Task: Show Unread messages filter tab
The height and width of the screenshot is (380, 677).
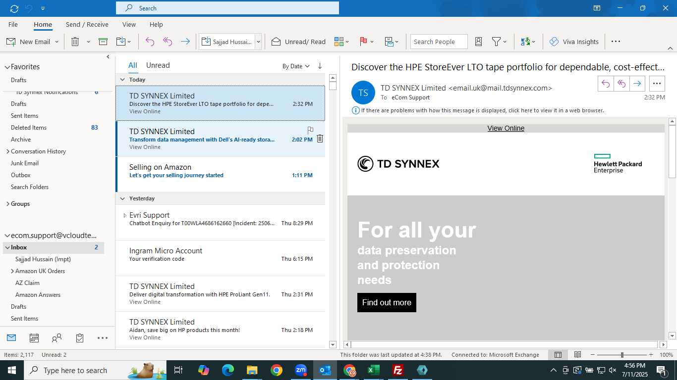Action: pos(158,65)
